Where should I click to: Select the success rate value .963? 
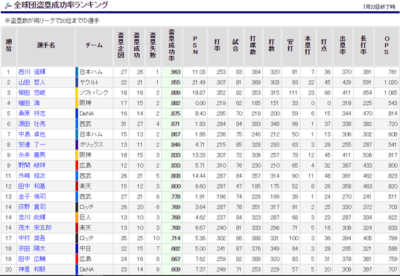pyautogui.click(x=176, y=72)
